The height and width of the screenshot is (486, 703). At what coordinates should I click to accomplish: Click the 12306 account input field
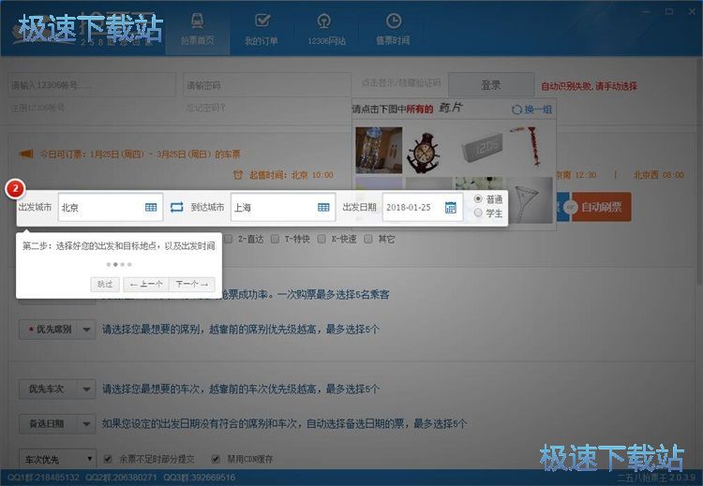coord(92,85)
